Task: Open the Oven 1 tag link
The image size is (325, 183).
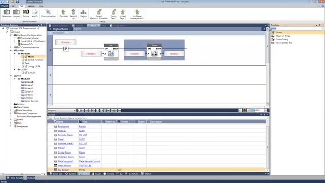Action: [x=62, y=131]
